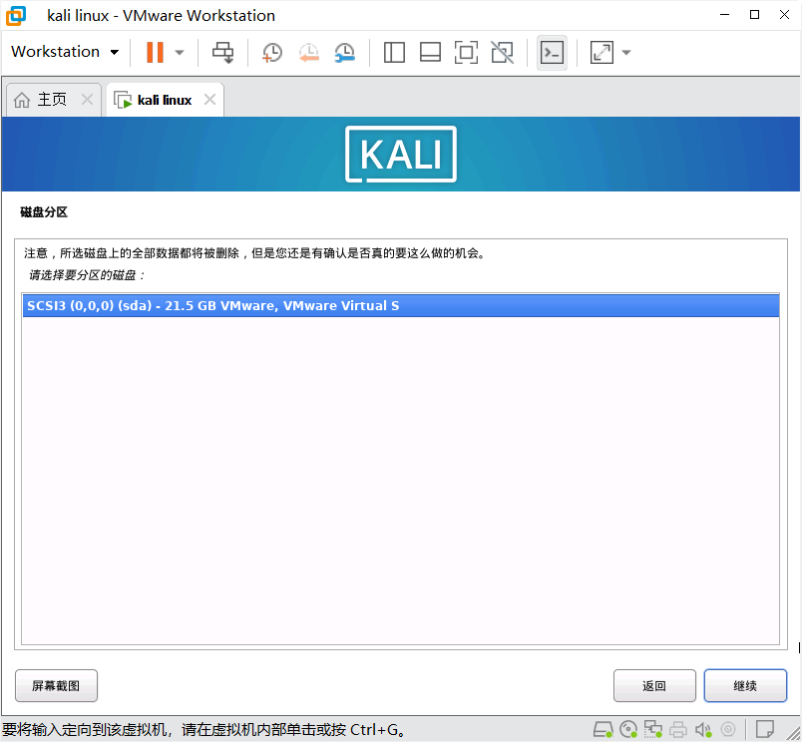
Task: Open the full screen stretch dropdown
Action: coord(625,52)
